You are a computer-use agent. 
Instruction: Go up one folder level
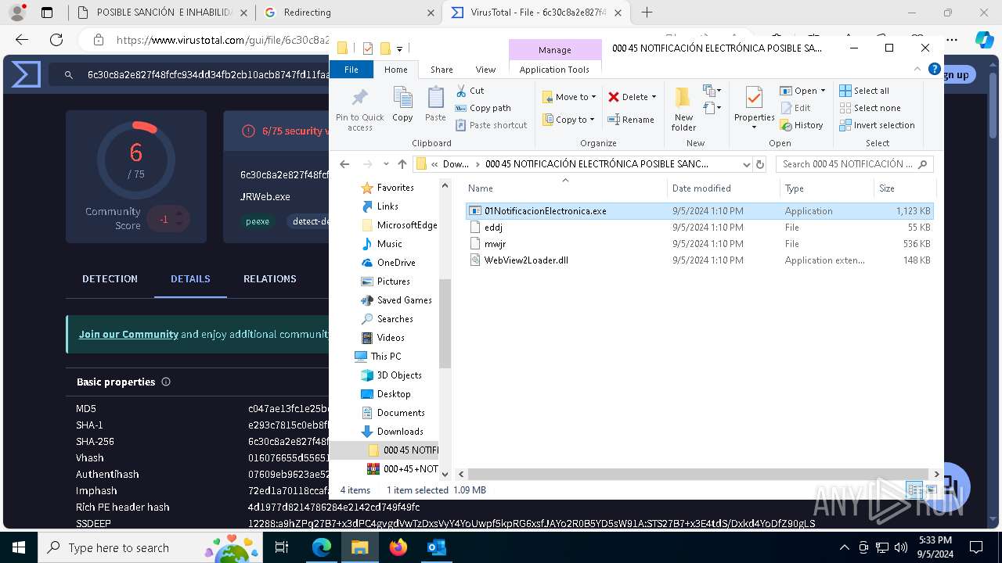click(402, 164)
